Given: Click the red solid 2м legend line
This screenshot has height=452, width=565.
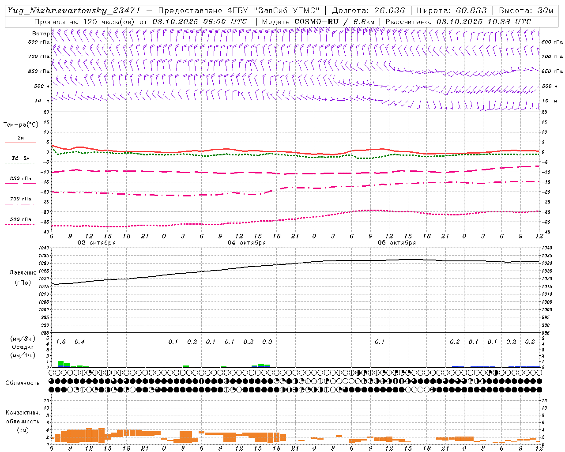Looking at the screenshot, I should coord(20,143).
